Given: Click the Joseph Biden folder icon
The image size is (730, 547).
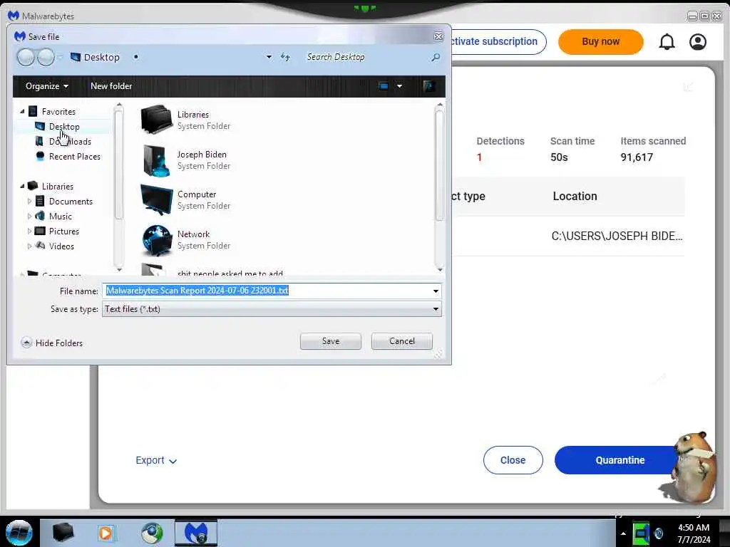Looking at the screenshot, I should point(156,160).
